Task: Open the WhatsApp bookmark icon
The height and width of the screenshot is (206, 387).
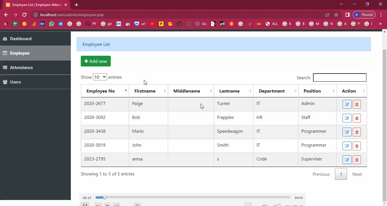Action: [52, 24]
